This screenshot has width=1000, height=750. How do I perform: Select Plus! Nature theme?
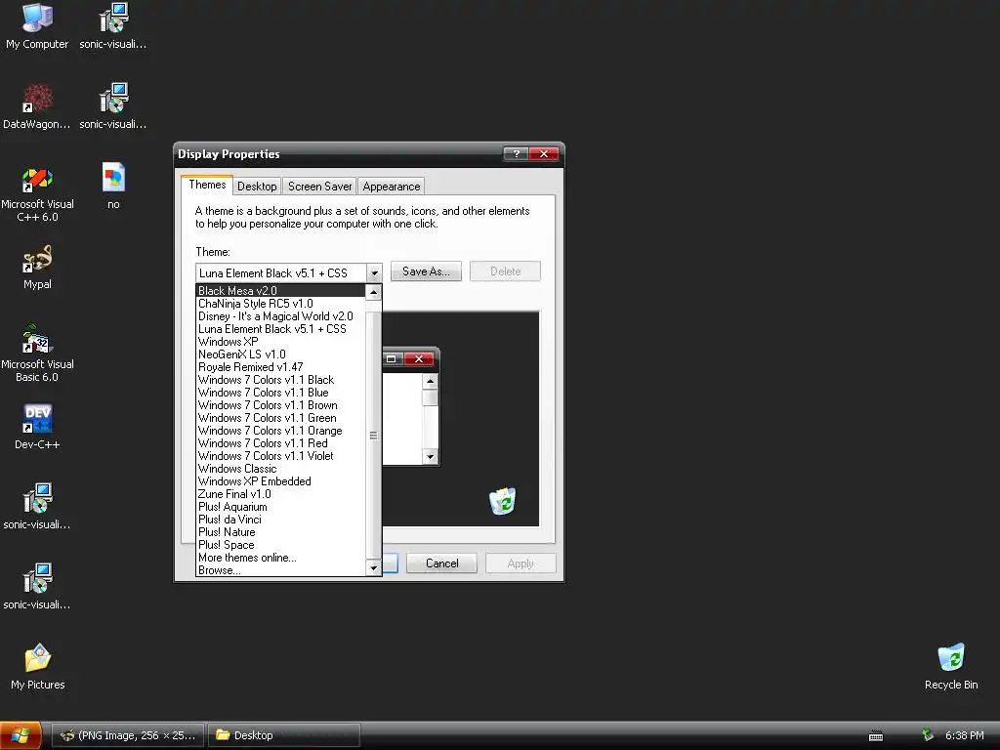280,532
